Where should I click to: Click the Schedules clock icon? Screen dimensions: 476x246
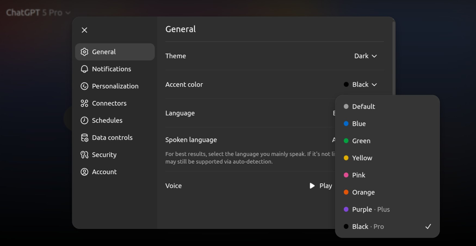[x=84, y=120]
